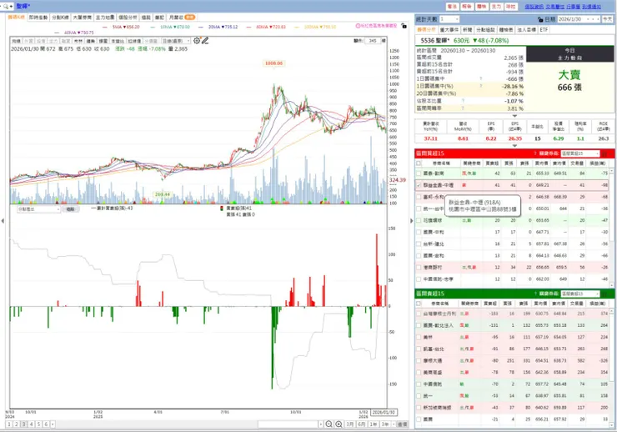The width and height of the screenshot is (617, 432).
Task: Check the 國泰-敦南 row checkbox
Action: (419, 173)
